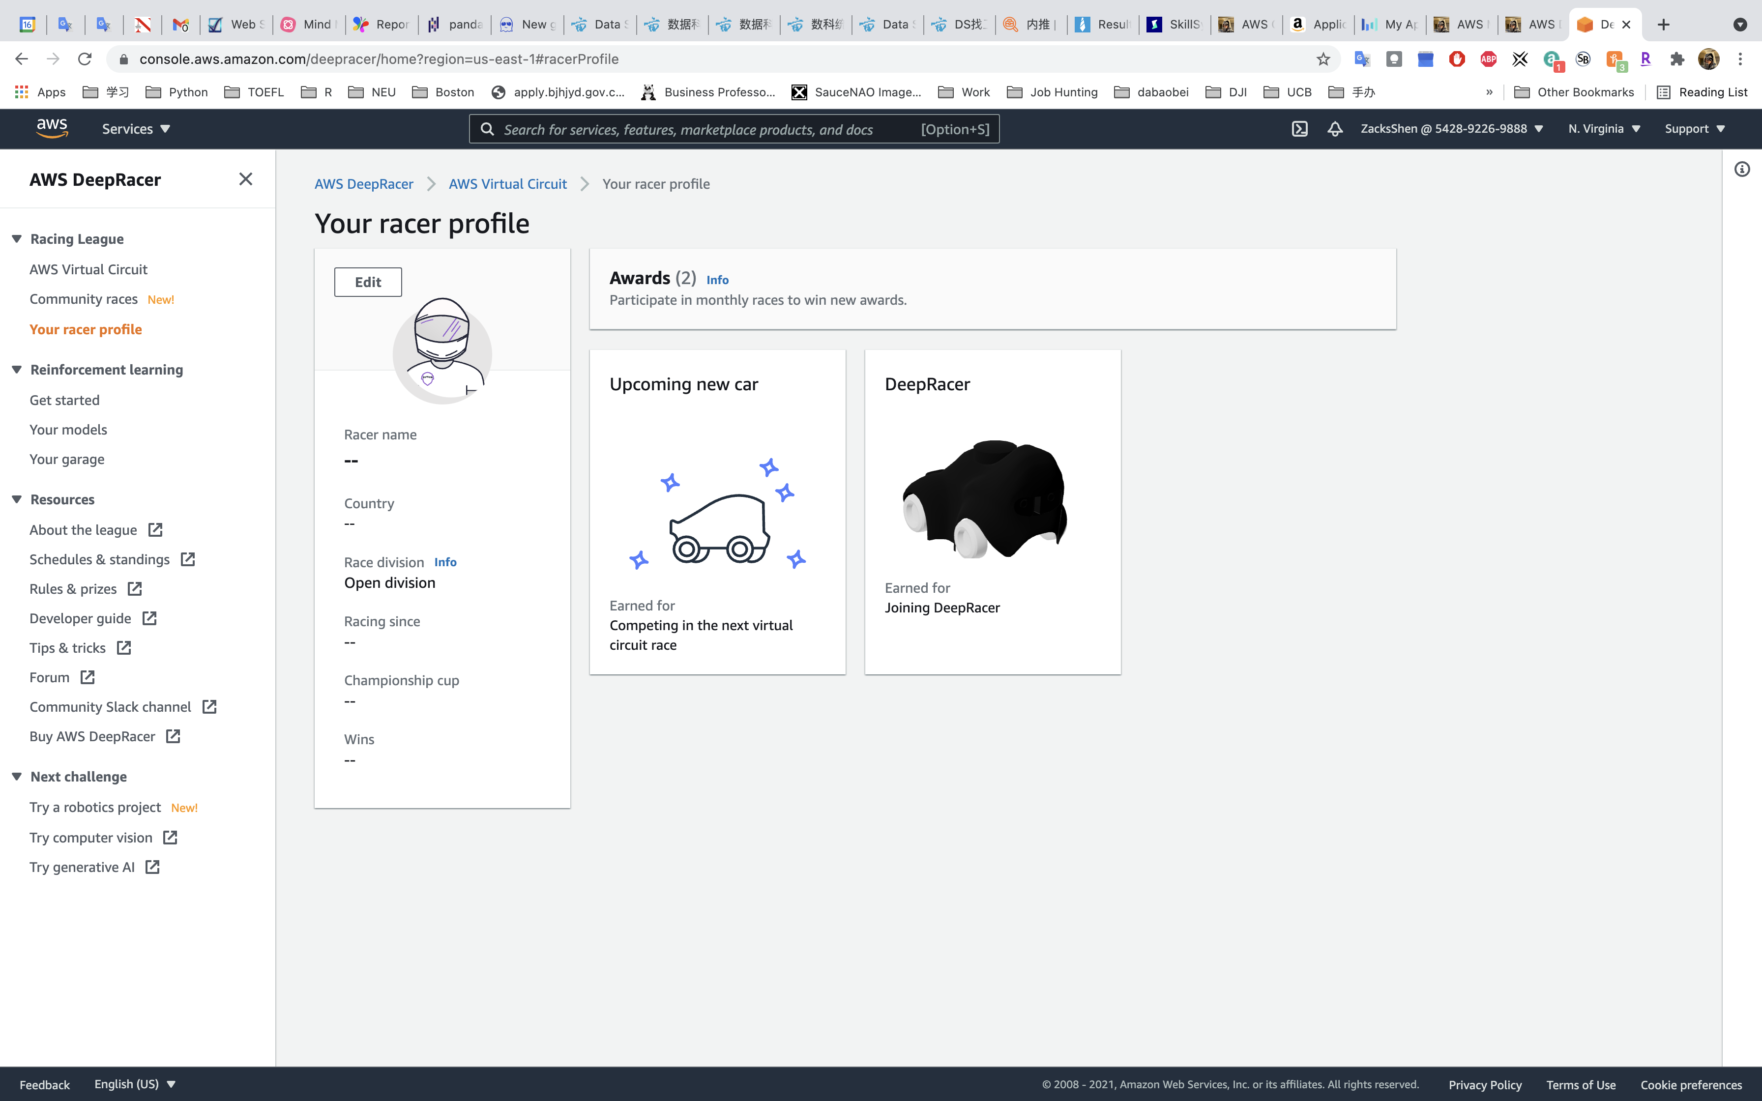Click the racer avatar image
Screen dimensions: 1762x1101
click(442, 351)
